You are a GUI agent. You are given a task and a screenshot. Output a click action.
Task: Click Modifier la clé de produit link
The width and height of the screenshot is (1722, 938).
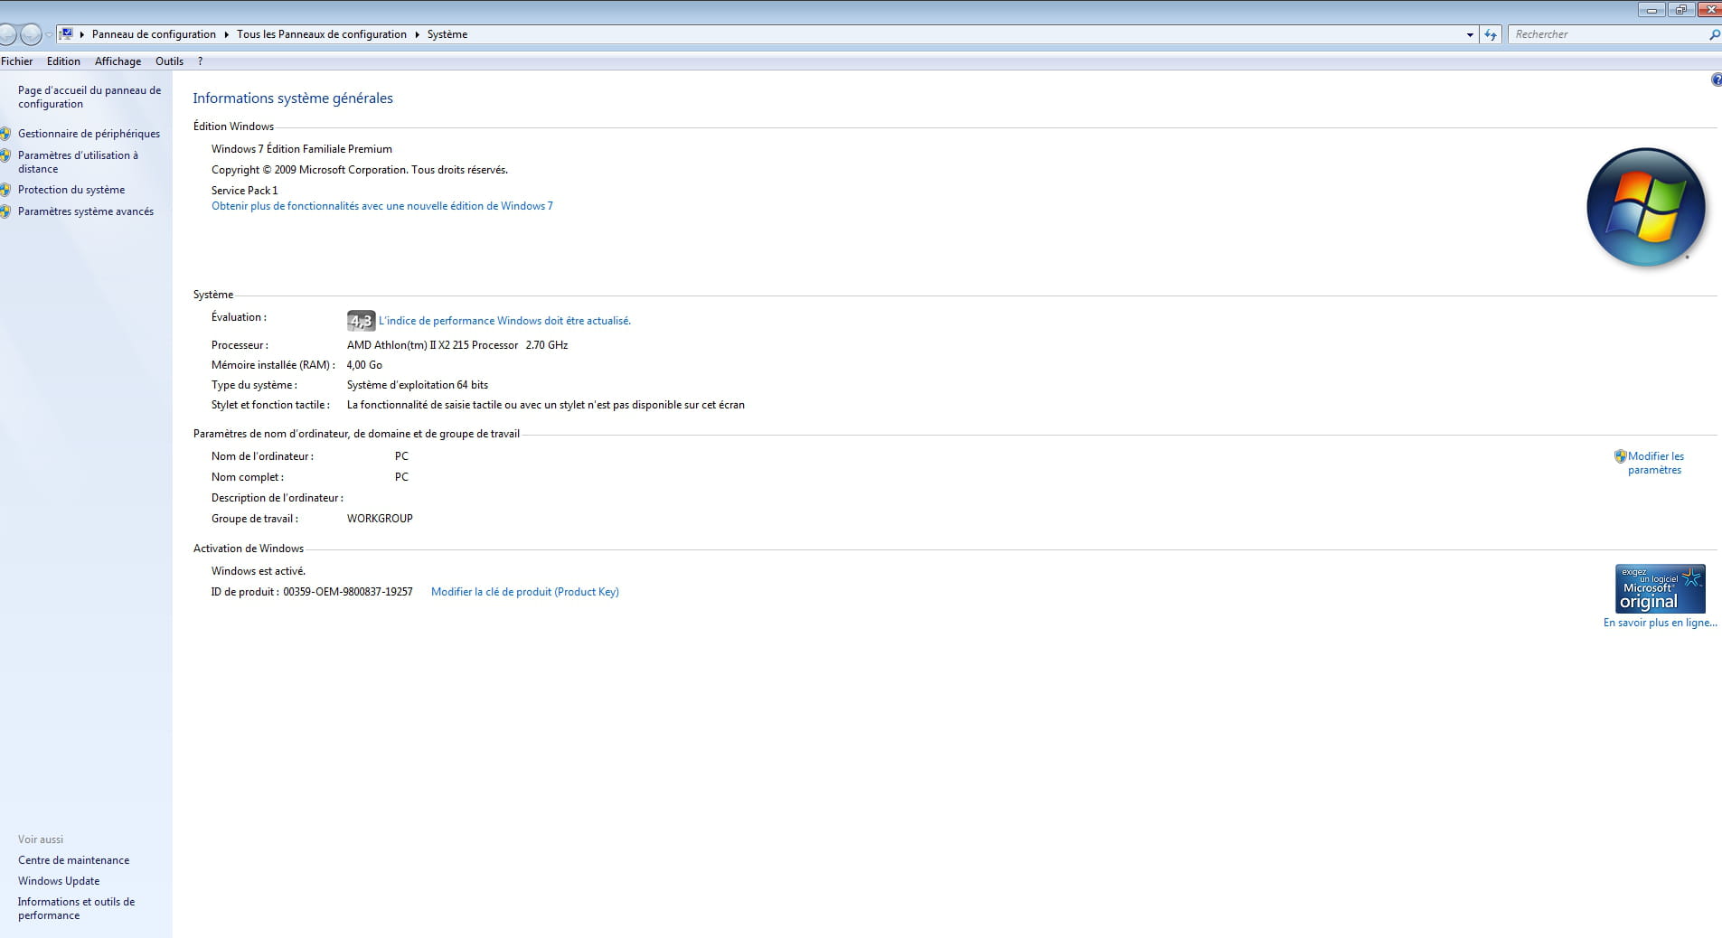point(524,592)
